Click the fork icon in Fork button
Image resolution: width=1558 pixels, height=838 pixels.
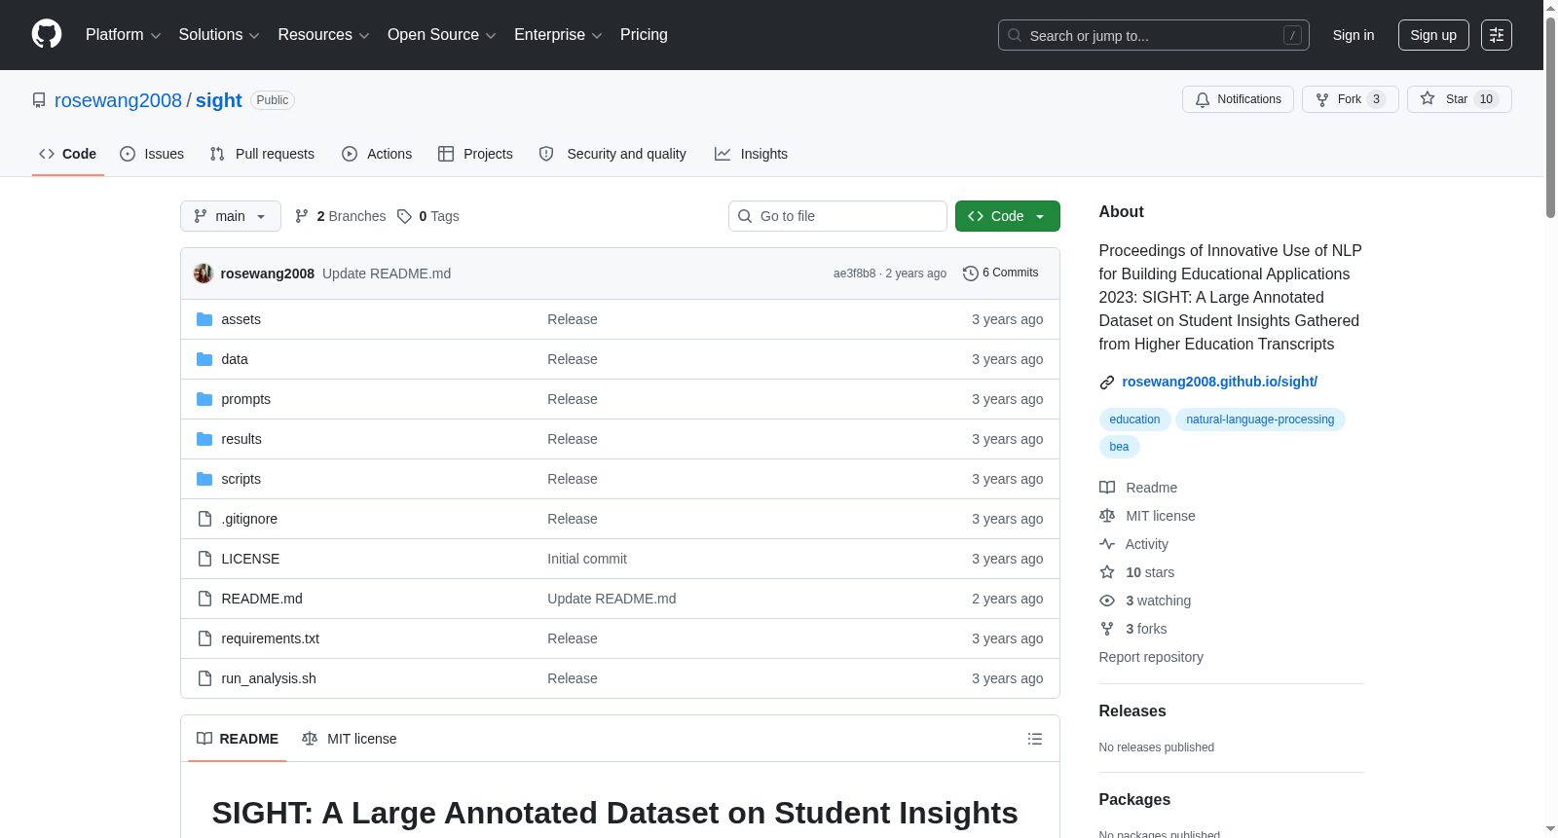coord(1322,99)
